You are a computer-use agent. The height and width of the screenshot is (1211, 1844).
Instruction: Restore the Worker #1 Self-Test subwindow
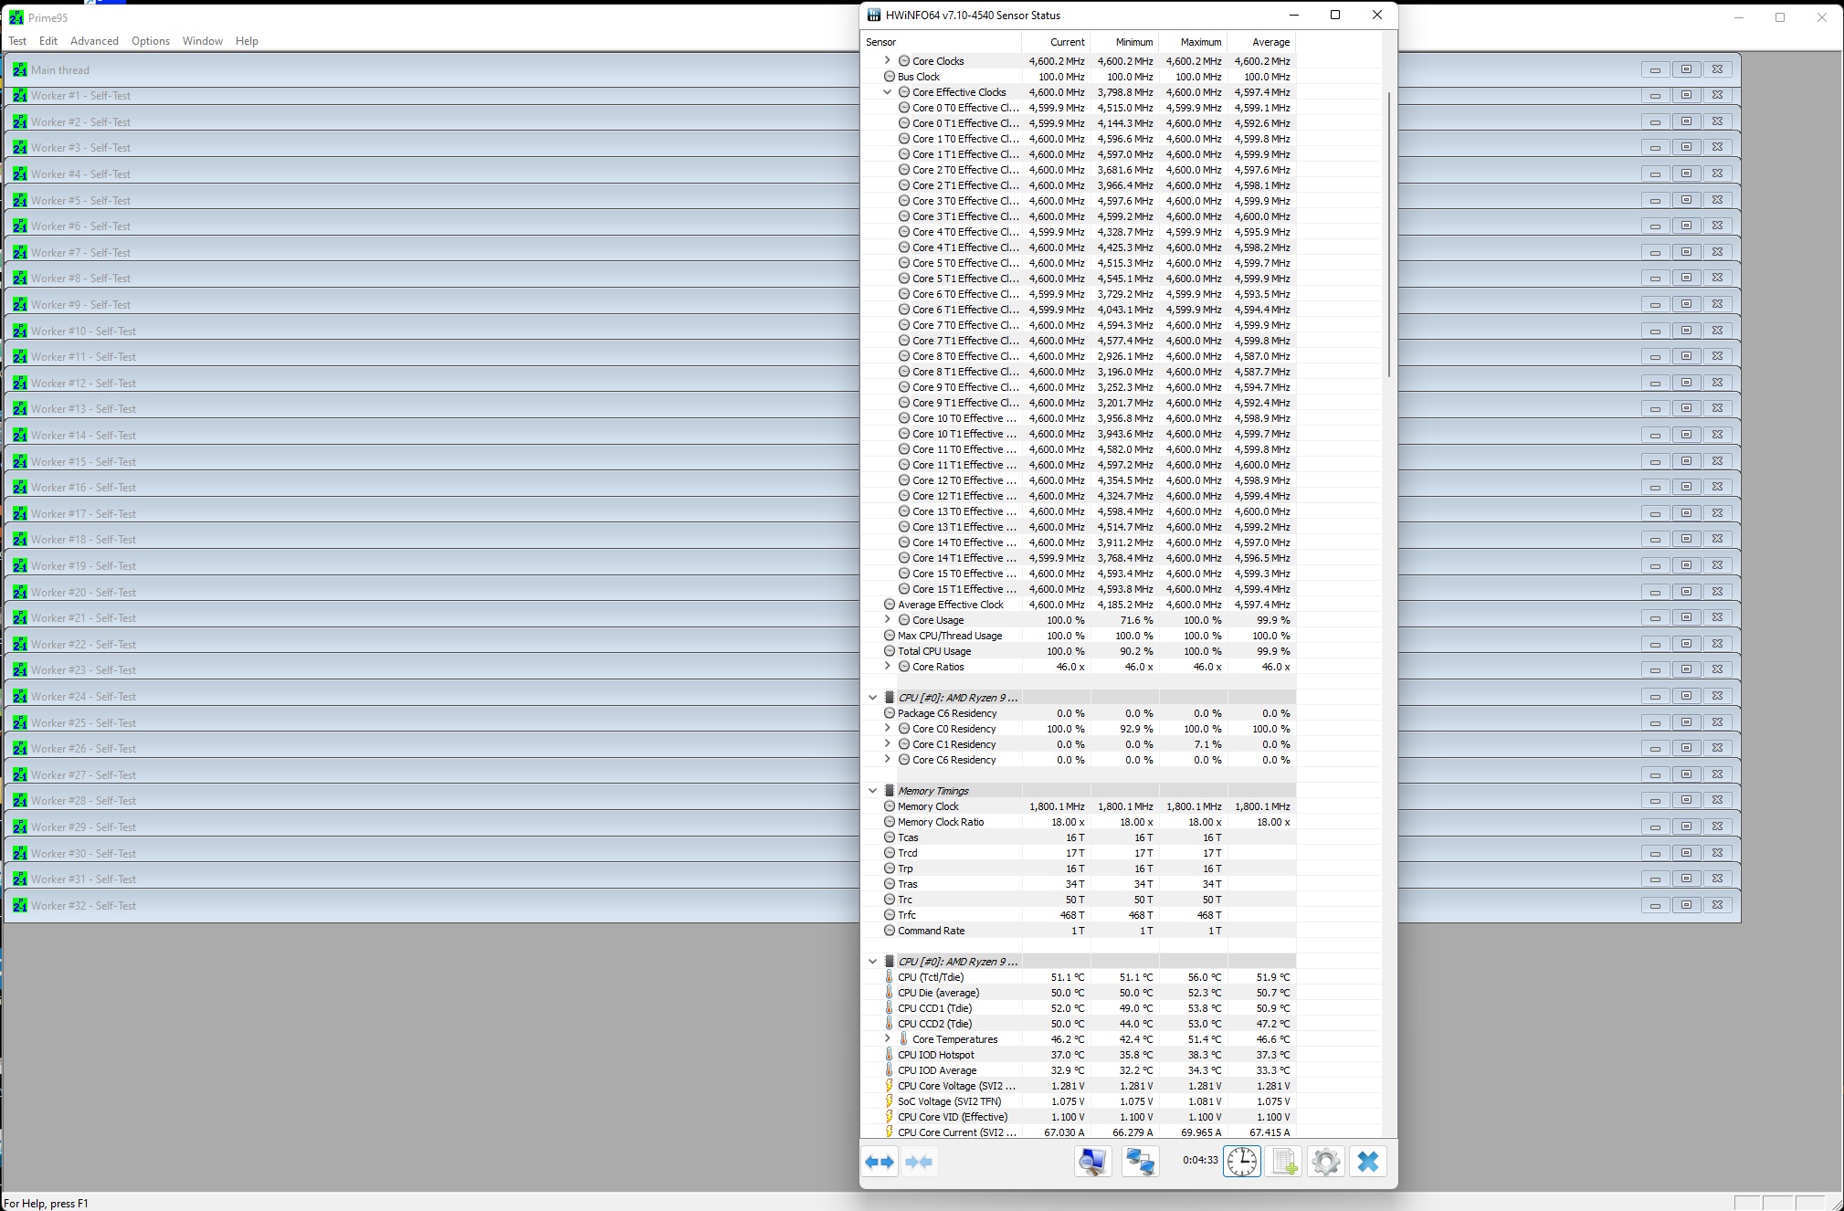[1686, 95]
